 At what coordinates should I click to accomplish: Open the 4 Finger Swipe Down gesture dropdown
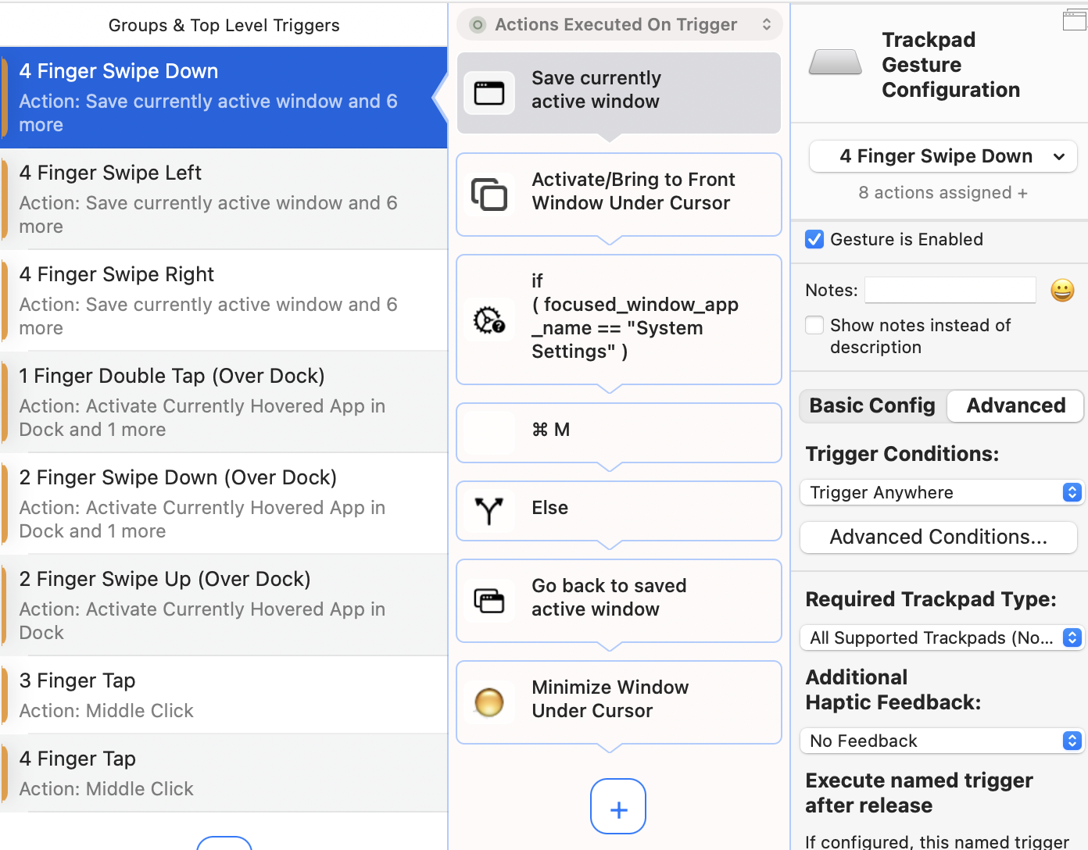click(943, 156)
